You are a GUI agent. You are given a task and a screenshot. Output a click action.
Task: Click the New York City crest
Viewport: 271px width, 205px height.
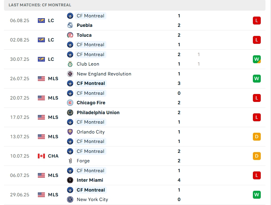pos(70,199)
